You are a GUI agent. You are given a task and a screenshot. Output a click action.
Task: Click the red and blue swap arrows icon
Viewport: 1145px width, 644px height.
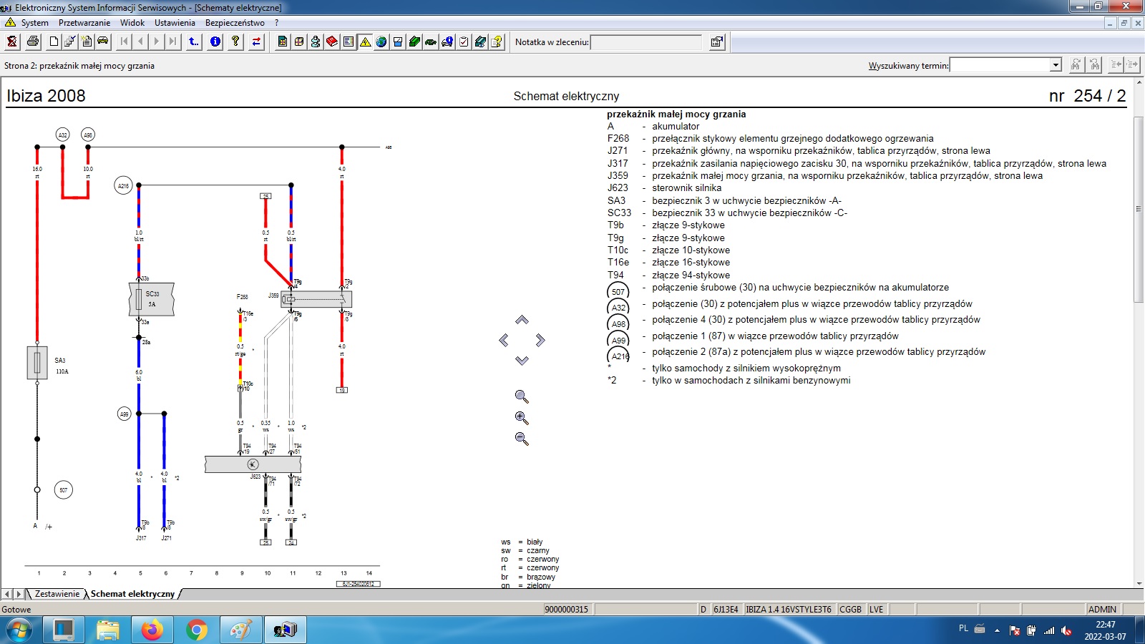point(256,42)
